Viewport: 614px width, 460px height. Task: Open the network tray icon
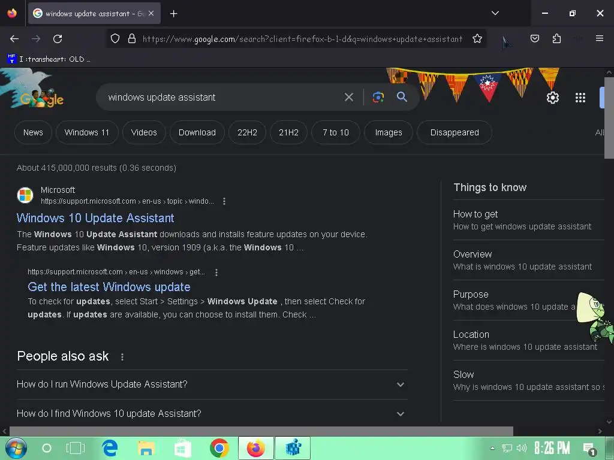pos(507,448)
